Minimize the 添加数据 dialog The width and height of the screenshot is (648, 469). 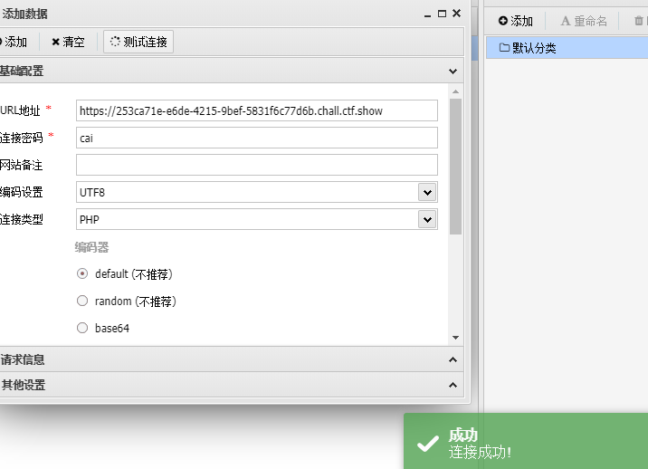[427, 14]
